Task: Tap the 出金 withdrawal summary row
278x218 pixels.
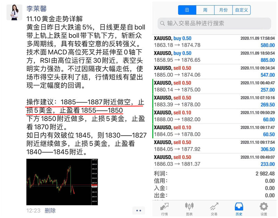Action: pos(214,195)
